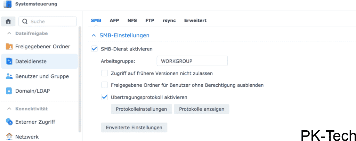The image size is (356, 141).
Task: Enable Zugriff auf frühere Versionen nicht zulassen
Action: point(104,73)
